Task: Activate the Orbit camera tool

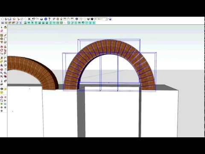Action: tap(2, 70)
